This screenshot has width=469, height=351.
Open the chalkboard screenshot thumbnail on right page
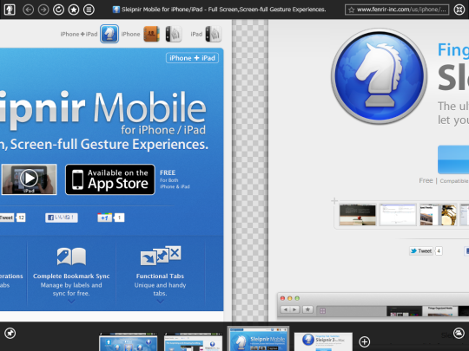tap(358, 215)
